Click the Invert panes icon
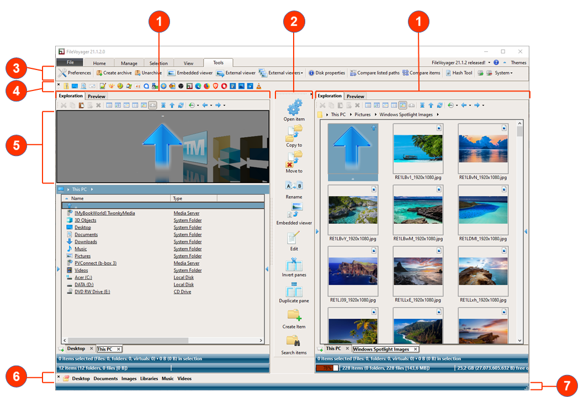 (x=294, y=264)
